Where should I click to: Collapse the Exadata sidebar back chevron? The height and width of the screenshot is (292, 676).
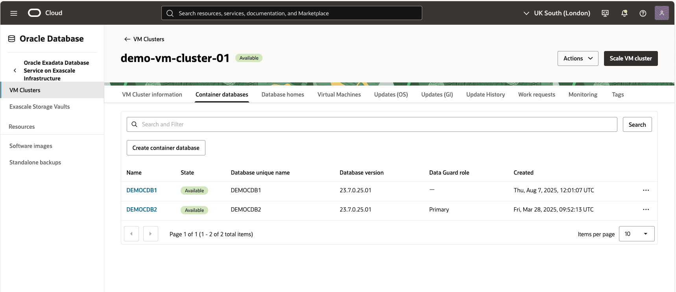(x=15, y=71)
